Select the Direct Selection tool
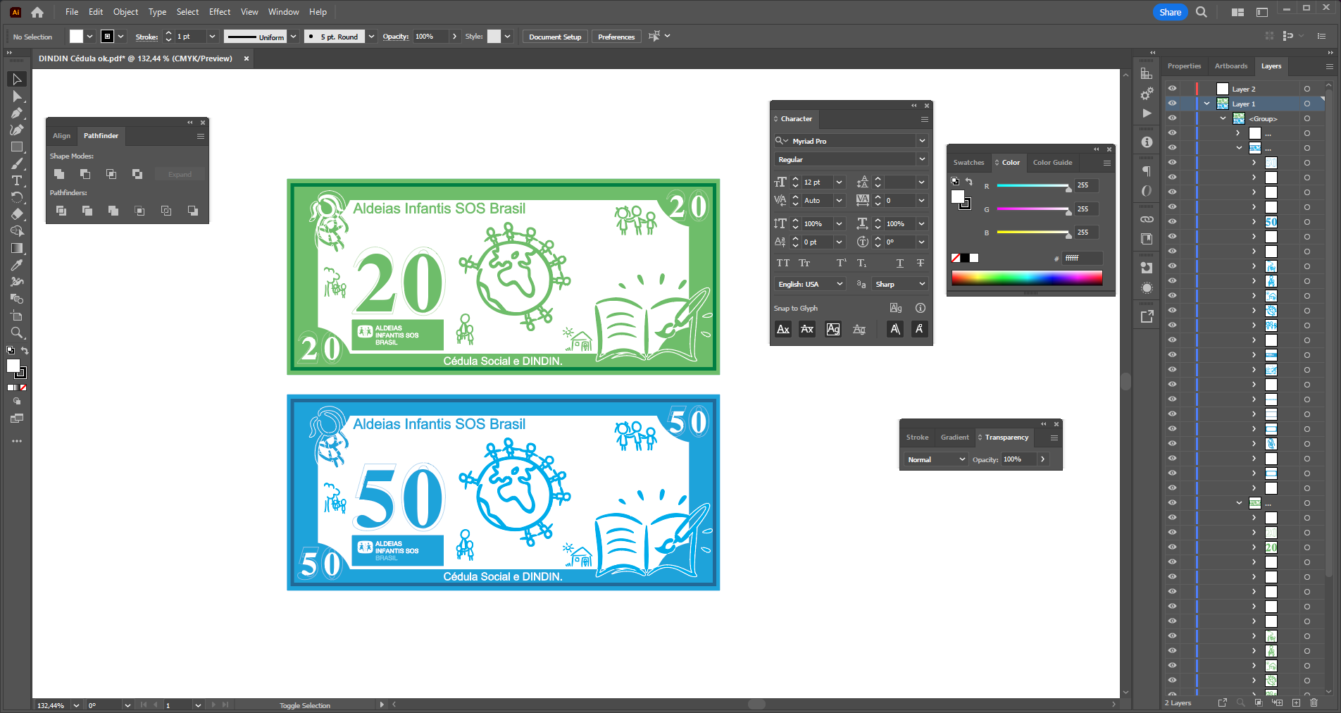Viewport: 1341px width, 713px height. pyautogui.click(x=17, y=97)
